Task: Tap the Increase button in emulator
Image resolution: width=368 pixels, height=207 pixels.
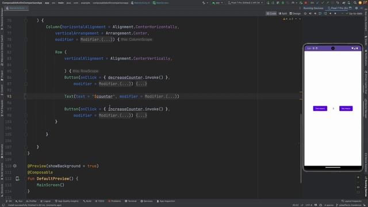Action: [346, 109]
